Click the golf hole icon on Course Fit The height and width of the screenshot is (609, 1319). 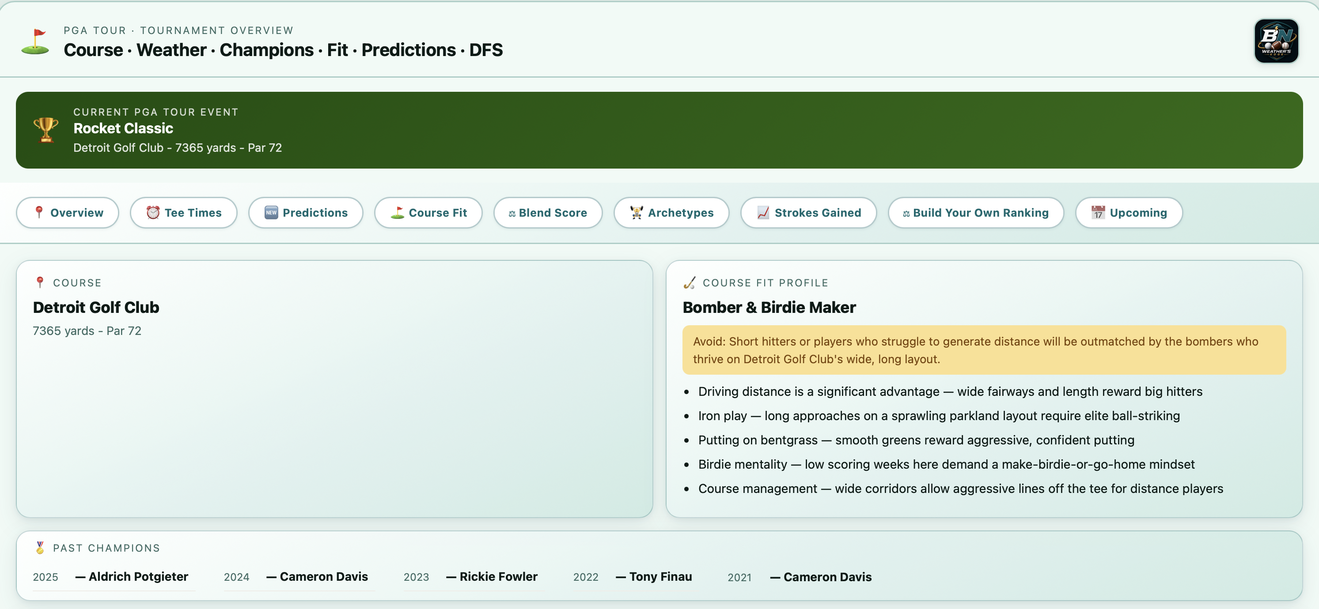click(398, 212)
